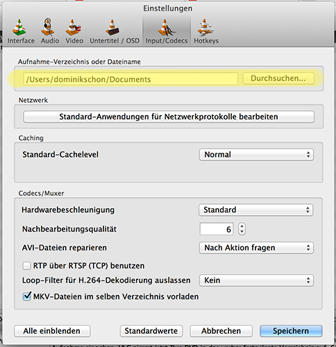336x347 pixels.
Task: Open Audio settings cone with headphones
Action: (48, 27)
